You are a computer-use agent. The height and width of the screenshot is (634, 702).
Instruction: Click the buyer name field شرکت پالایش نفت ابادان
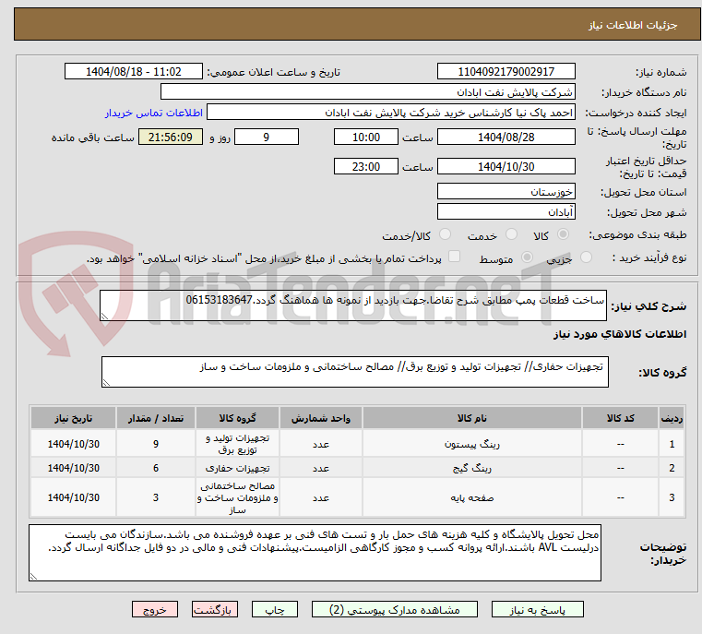click(367, 92)
